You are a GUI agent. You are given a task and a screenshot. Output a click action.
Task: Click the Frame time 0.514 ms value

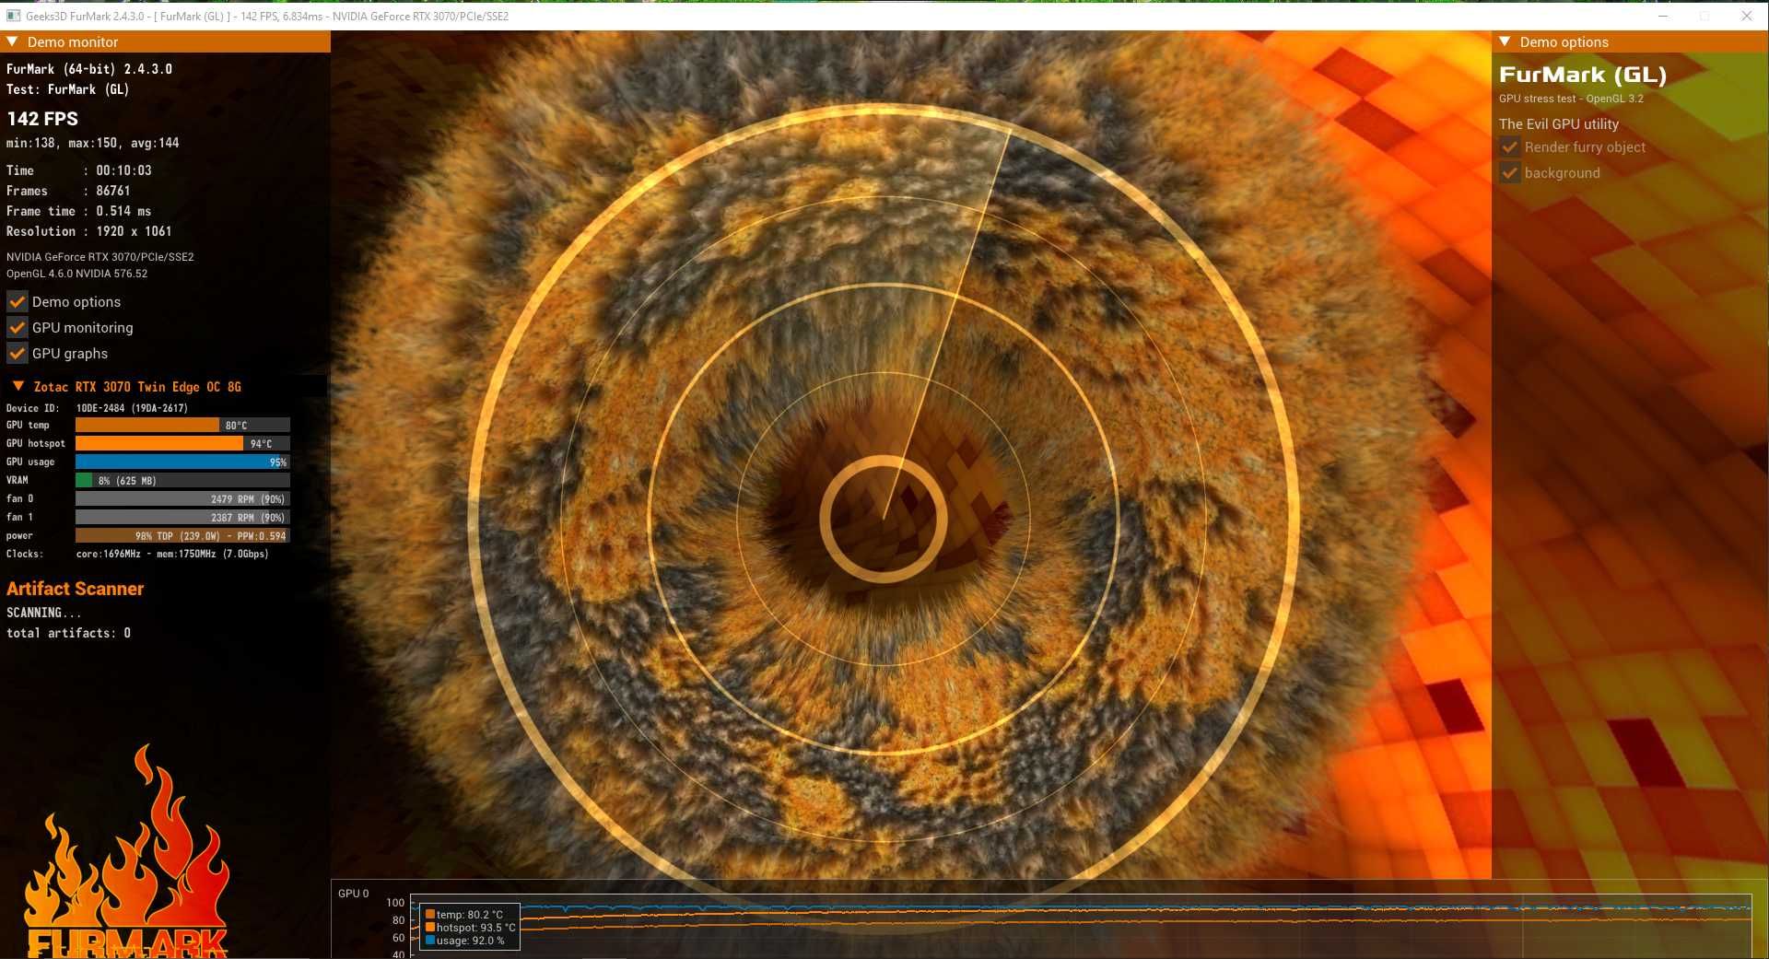pos(123,211)
